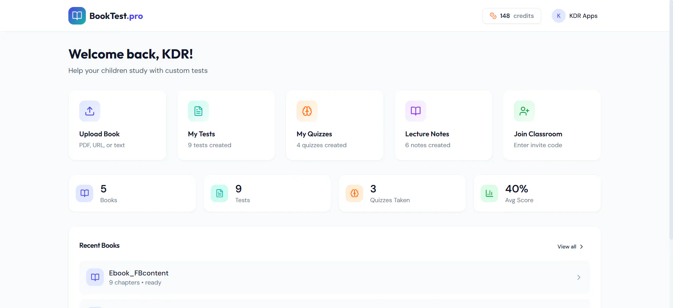Click the page vertical scrollbar
673x308 pixels.
coord(671,119)
